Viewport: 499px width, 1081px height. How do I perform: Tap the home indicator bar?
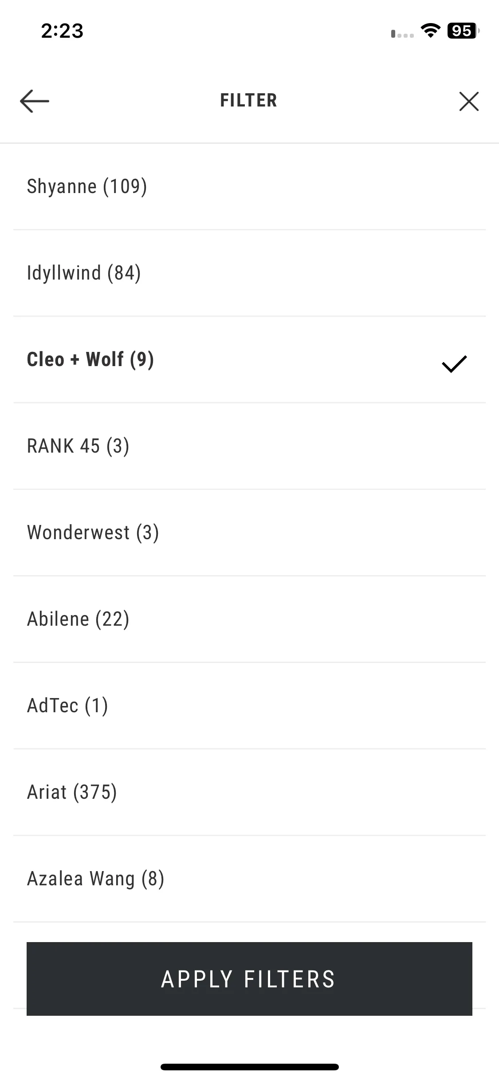(249, 1067)
